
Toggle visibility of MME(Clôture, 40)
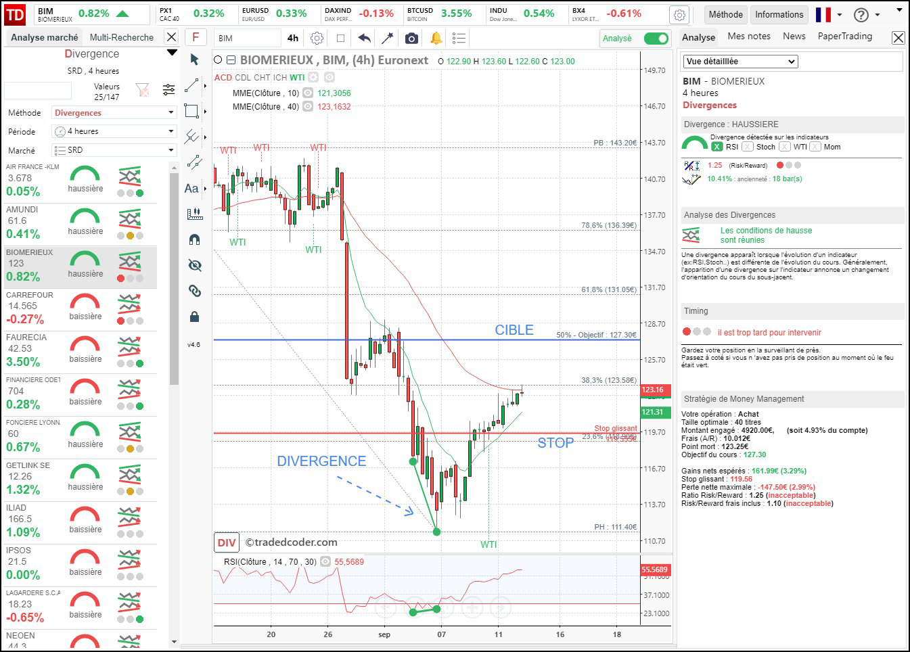pyautogui.click(x=308, y=107)
